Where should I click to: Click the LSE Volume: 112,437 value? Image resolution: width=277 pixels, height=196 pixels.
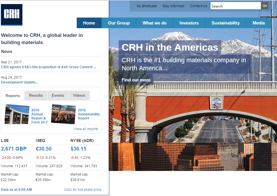click(x=14, y=166)
